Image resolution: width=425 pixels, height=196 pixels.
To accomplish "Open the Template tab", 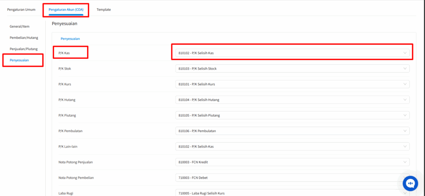I will tap(103, 10).
